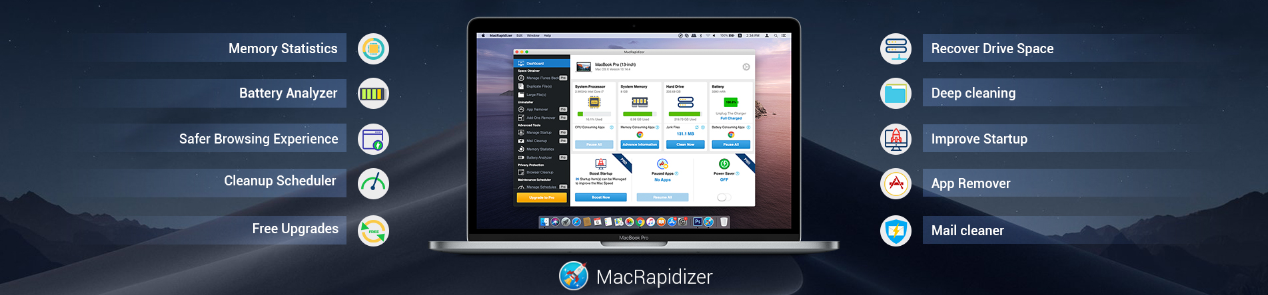Select Add-Ons Remover in the sidebar
Screen dimensions: 1268x295
(x=542, y=118)
